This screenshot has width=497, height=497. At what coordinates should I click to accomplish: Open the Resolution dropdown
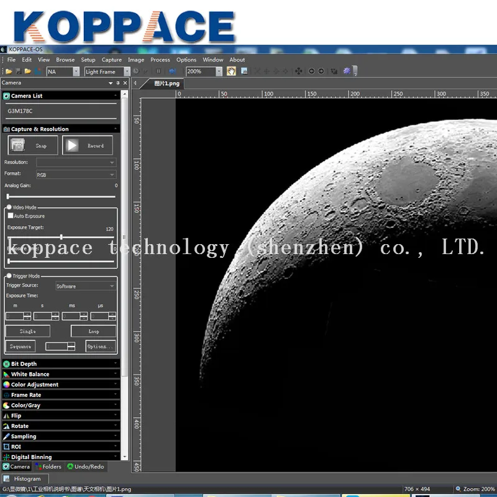(76, 162)
